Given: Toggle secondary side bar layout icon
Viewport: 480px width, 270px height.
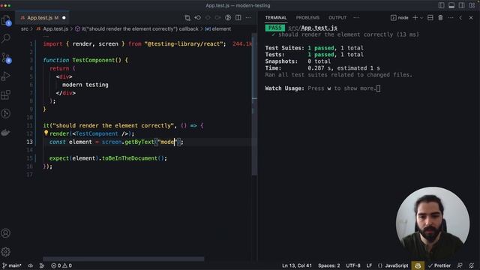Looking at the screenshot, I should coord(462,5).
